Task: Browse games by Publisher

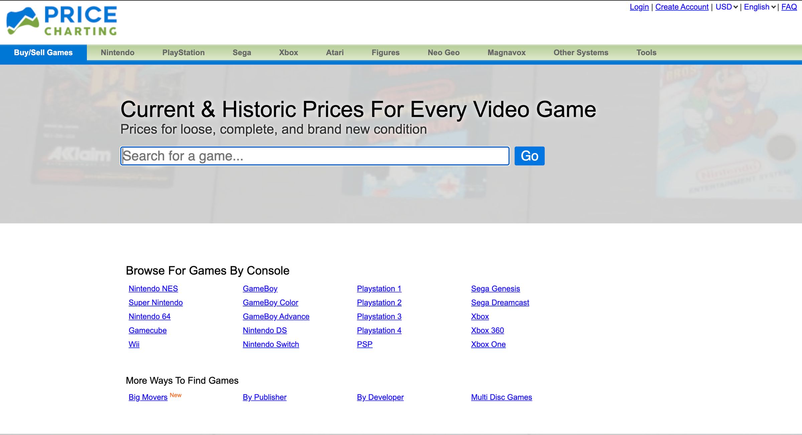Action: coord(264,397)
